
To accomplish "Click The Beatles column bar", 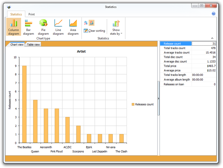I will click(24, 104).
